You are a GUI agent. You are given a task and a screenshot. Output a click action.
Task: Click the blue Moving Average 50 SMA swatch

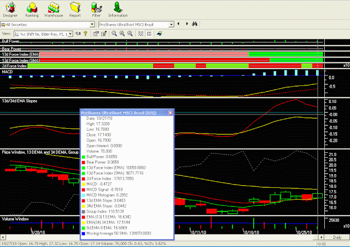click(83, 233)
